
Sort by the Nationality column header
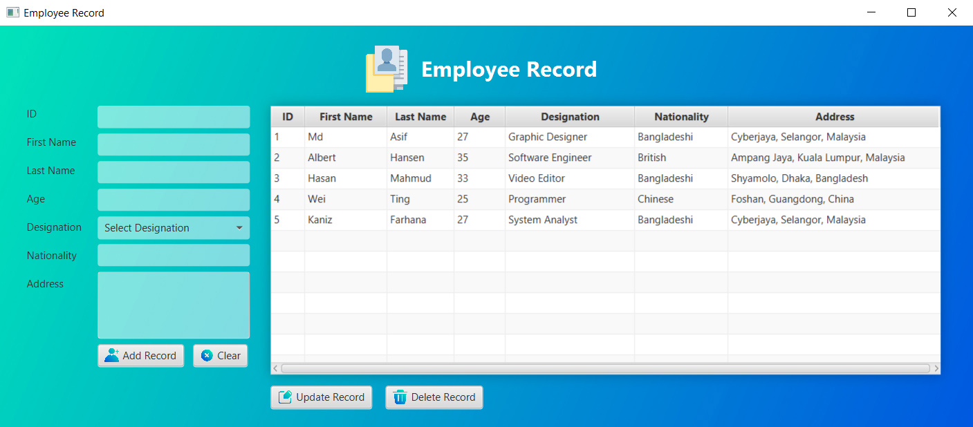[x=681, y=117]
